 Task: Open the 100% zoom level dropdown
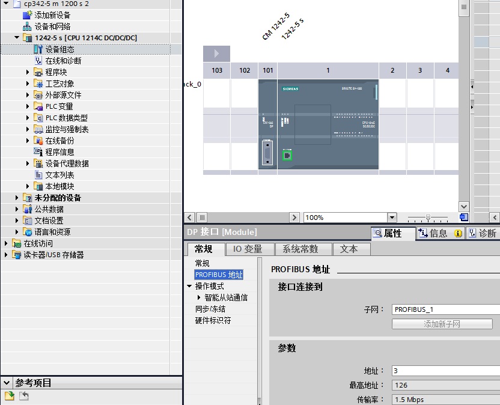tap(392, 218)
